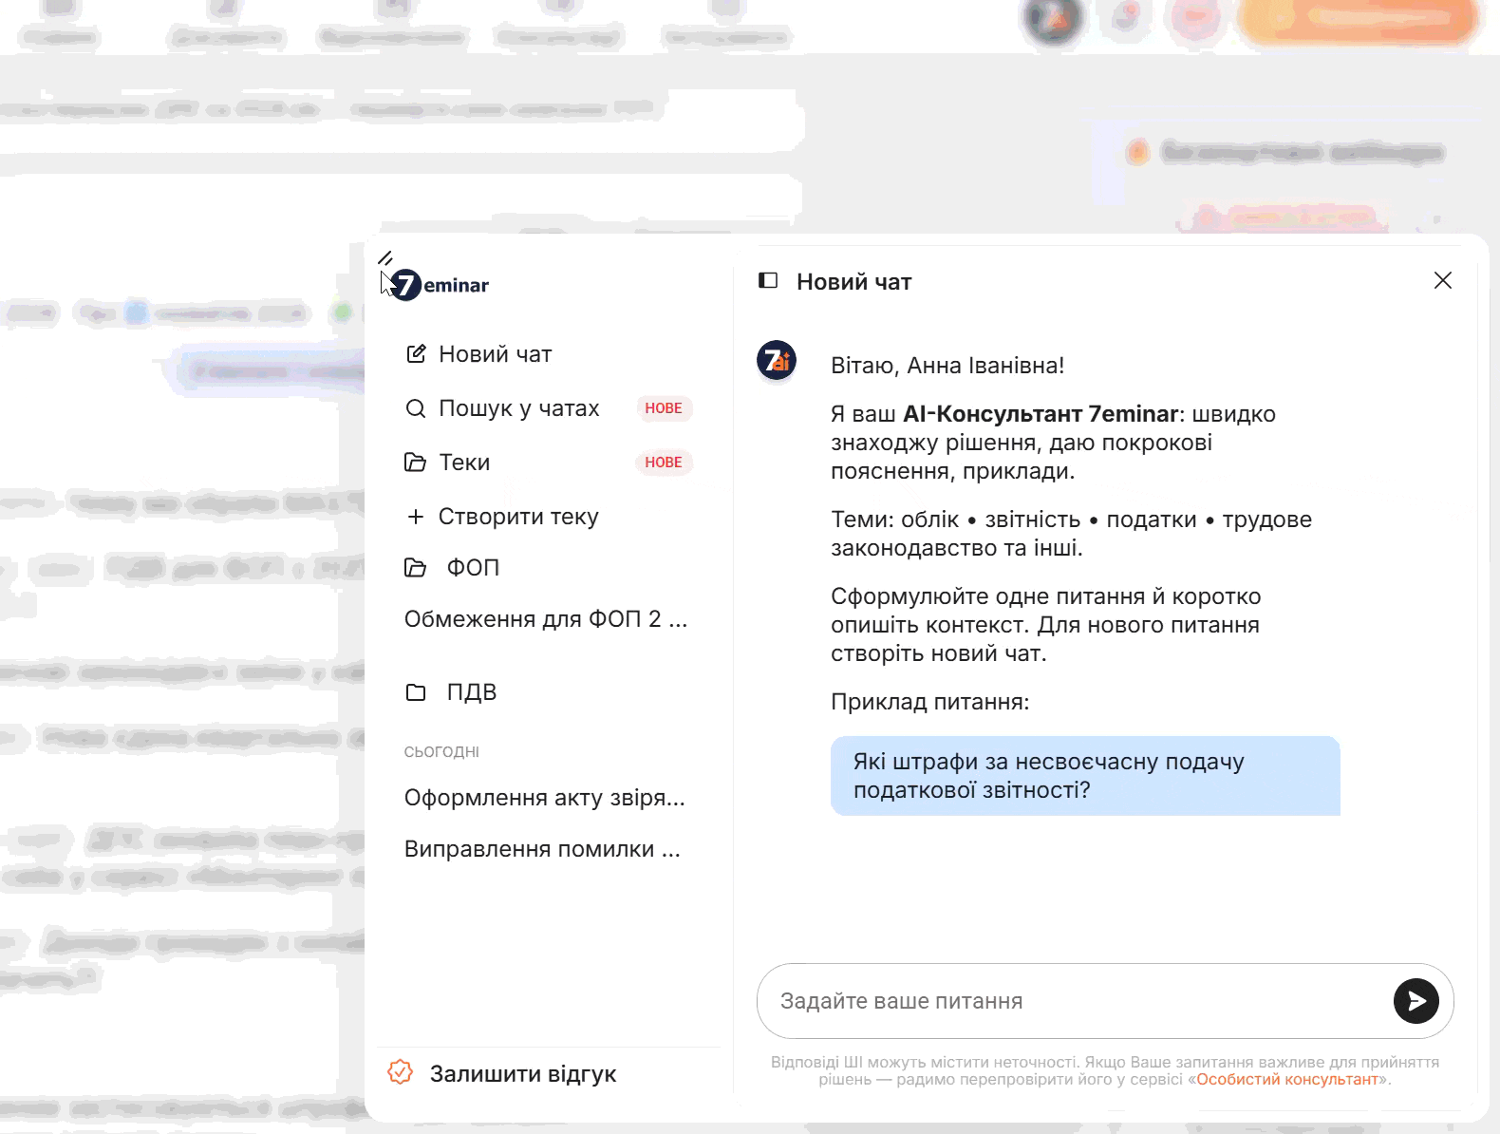The width and height of the screenshot is (1500, 1134).
Task: Click the Задайте ваше питання input field
Action: pos(1073,1001)
